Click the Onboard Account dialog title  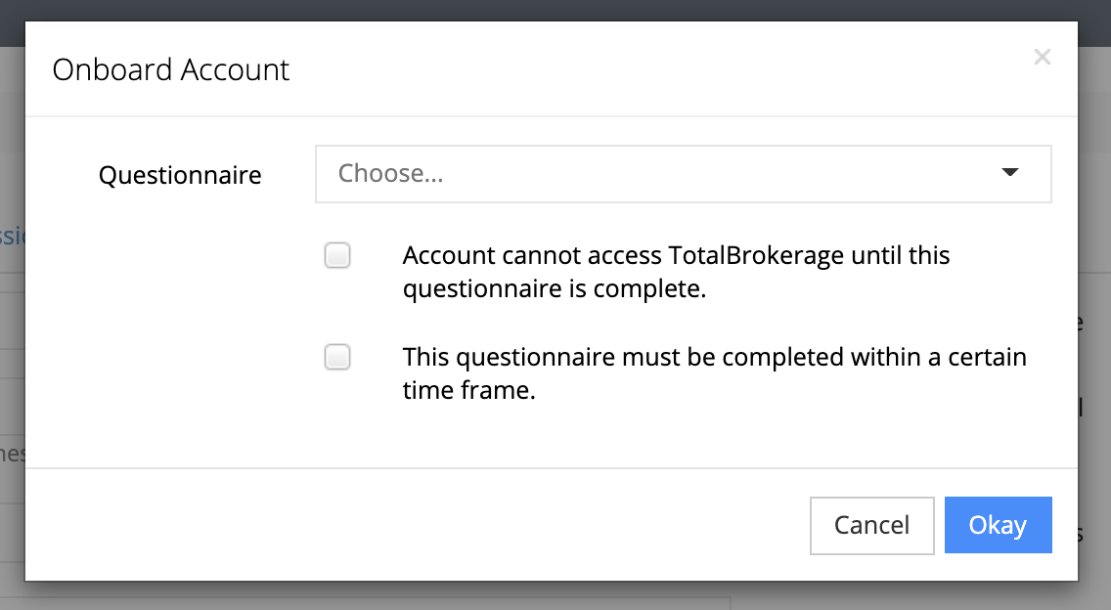(171, 70)
